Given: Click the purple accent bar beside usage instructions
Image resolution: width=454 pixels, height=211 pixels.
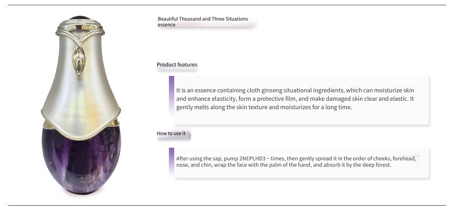Looking at the screenshot, I should (x=172, y=161).
